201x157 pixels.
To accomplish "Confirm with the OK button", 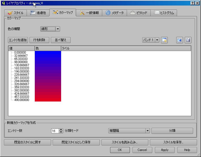I will tap(120, 150).
